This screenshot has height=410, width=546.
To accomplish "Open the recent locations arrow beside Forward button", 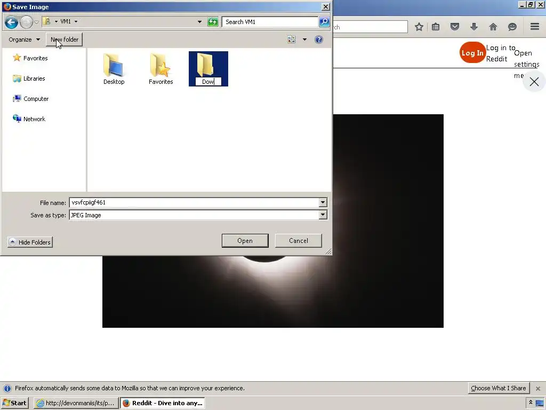I will (x=36, y=22).
